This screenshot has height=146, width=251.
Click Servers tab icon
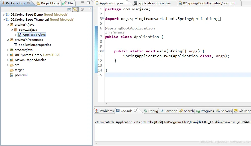pos(218,111)
